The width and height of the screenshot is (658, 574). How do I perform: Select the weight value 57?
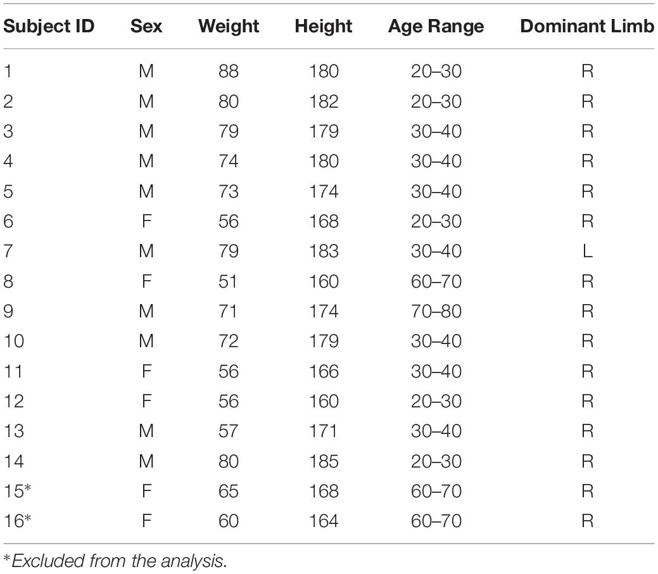(228, 431)
